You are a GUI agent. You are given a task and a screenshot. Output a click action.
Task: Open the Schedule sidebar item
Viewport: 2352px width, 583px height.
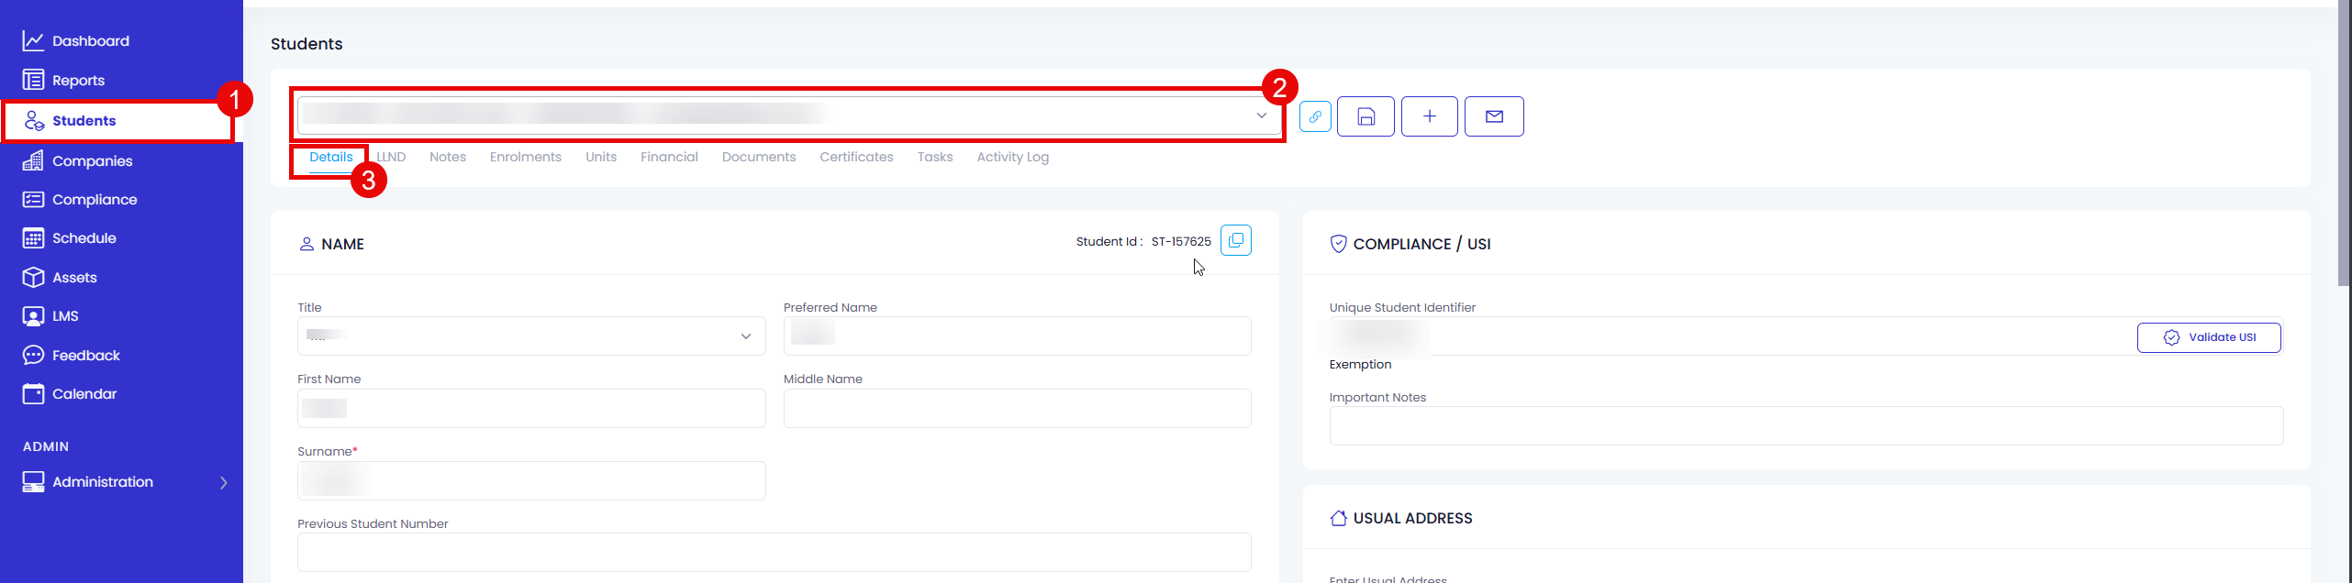coord(70,238)
